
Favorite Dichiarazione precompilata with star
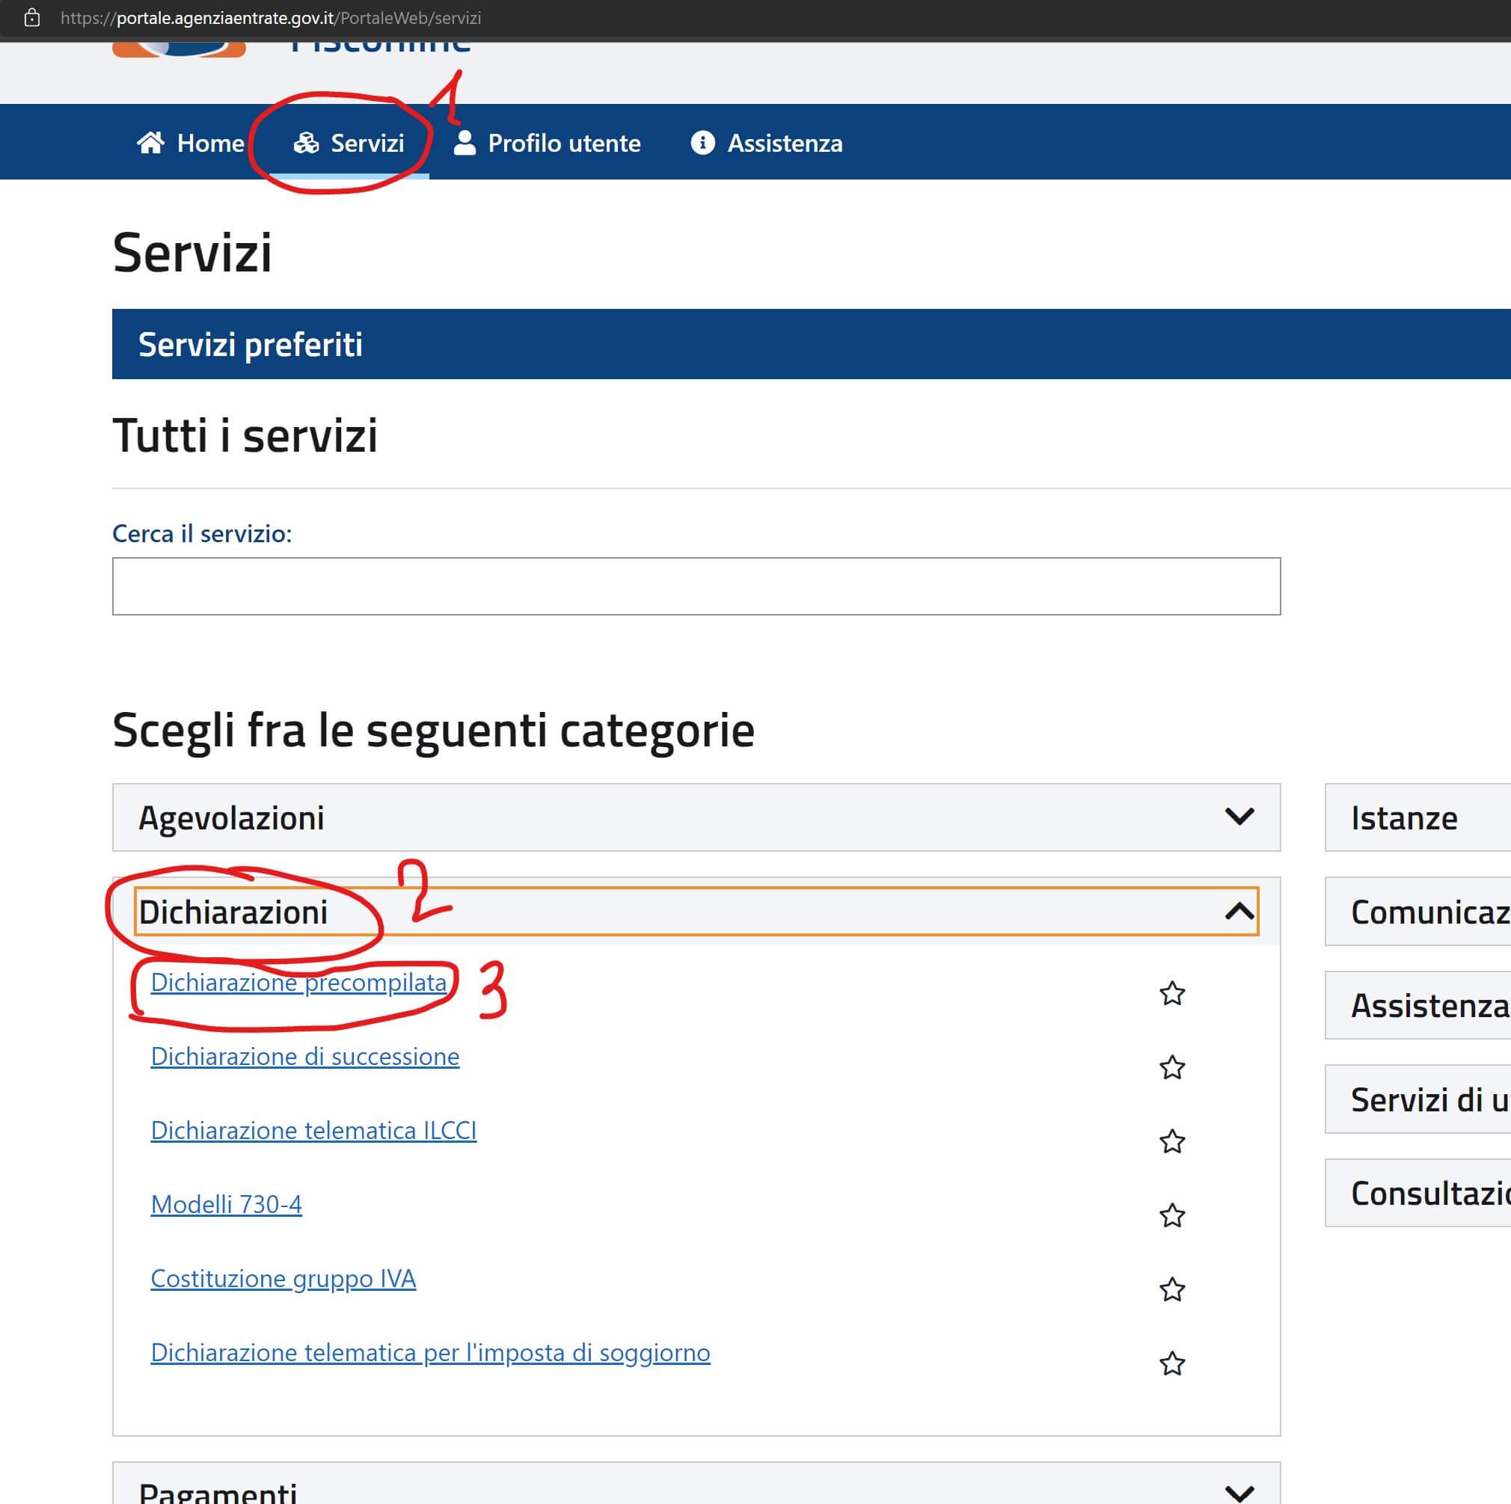click(x=1171, y=993)
